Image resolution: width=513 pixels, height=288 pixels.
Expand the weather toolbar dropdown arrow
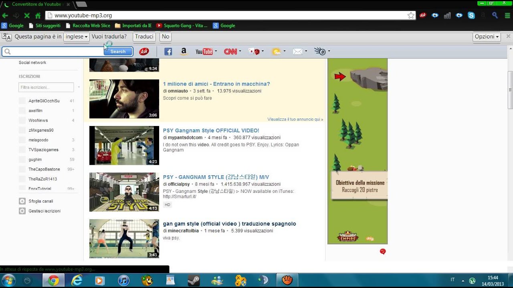285,51
